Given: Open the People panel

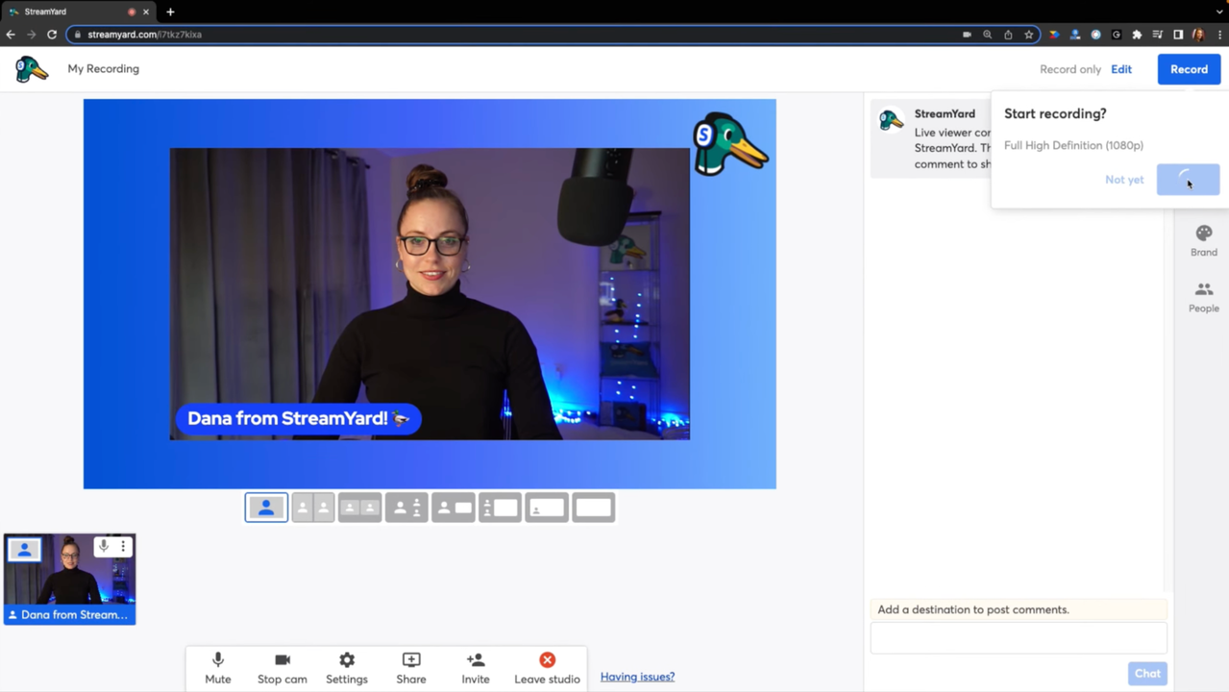Looking at the screenshot, I should point(1203,296).
